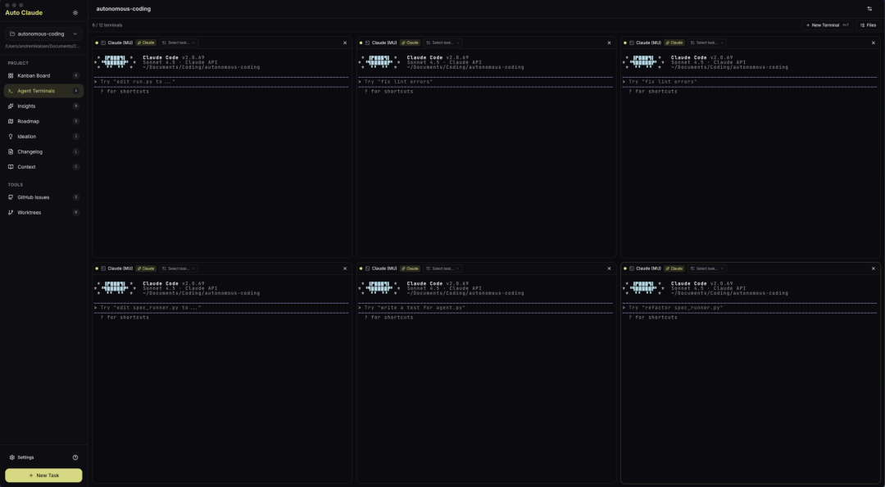The height and width of the screenshot is (487, 885).
Task: Open Settings at the sidebar bottom
Action: pyautogui.click(x=22, y=458)
